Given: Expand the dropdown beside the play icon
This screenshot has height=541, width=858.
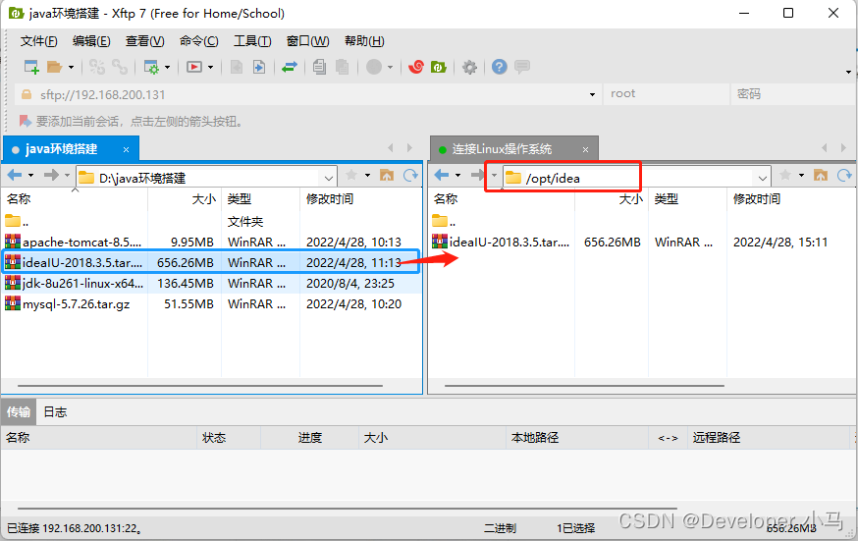Looking at the screenshot, I should (211, 68).
